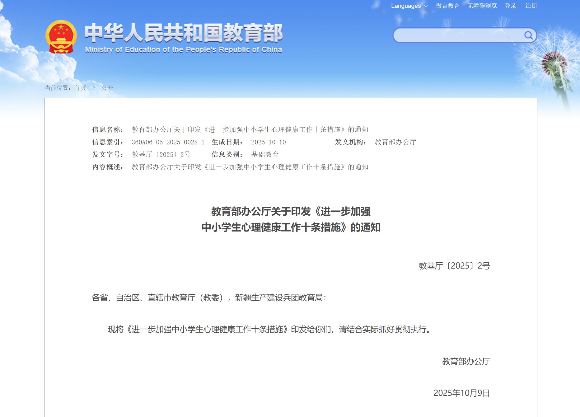Click the 内容概述 summary text
This screenshot has height=417, width=580.
point(250,167)
